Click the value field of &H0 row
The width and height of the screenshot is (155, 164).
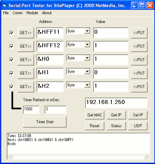pyautogui.click(x=111, y=60)
